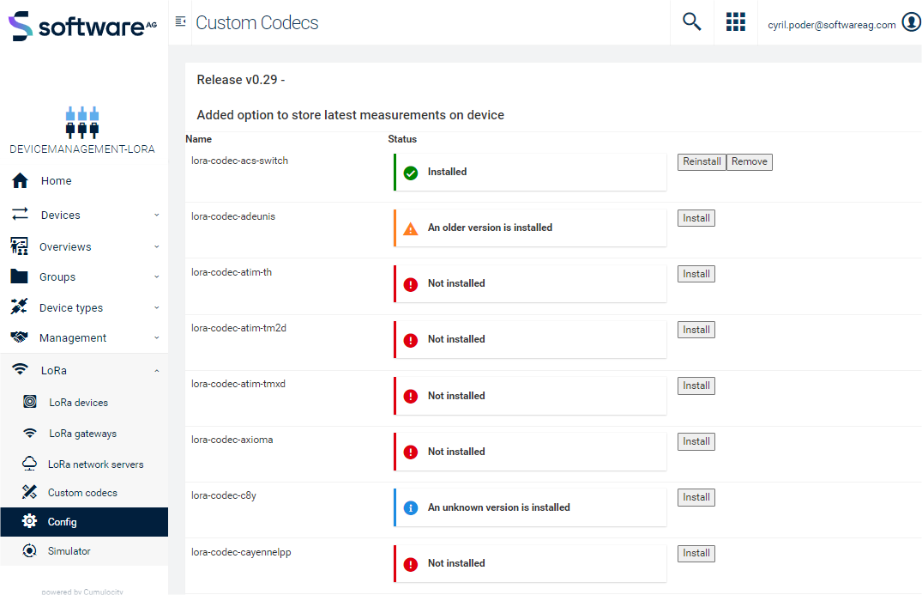The height and width of the screenshot is (595, 922).
Task: Click the cyril.poder@softwareag.com account label
Action: [831, 25]
